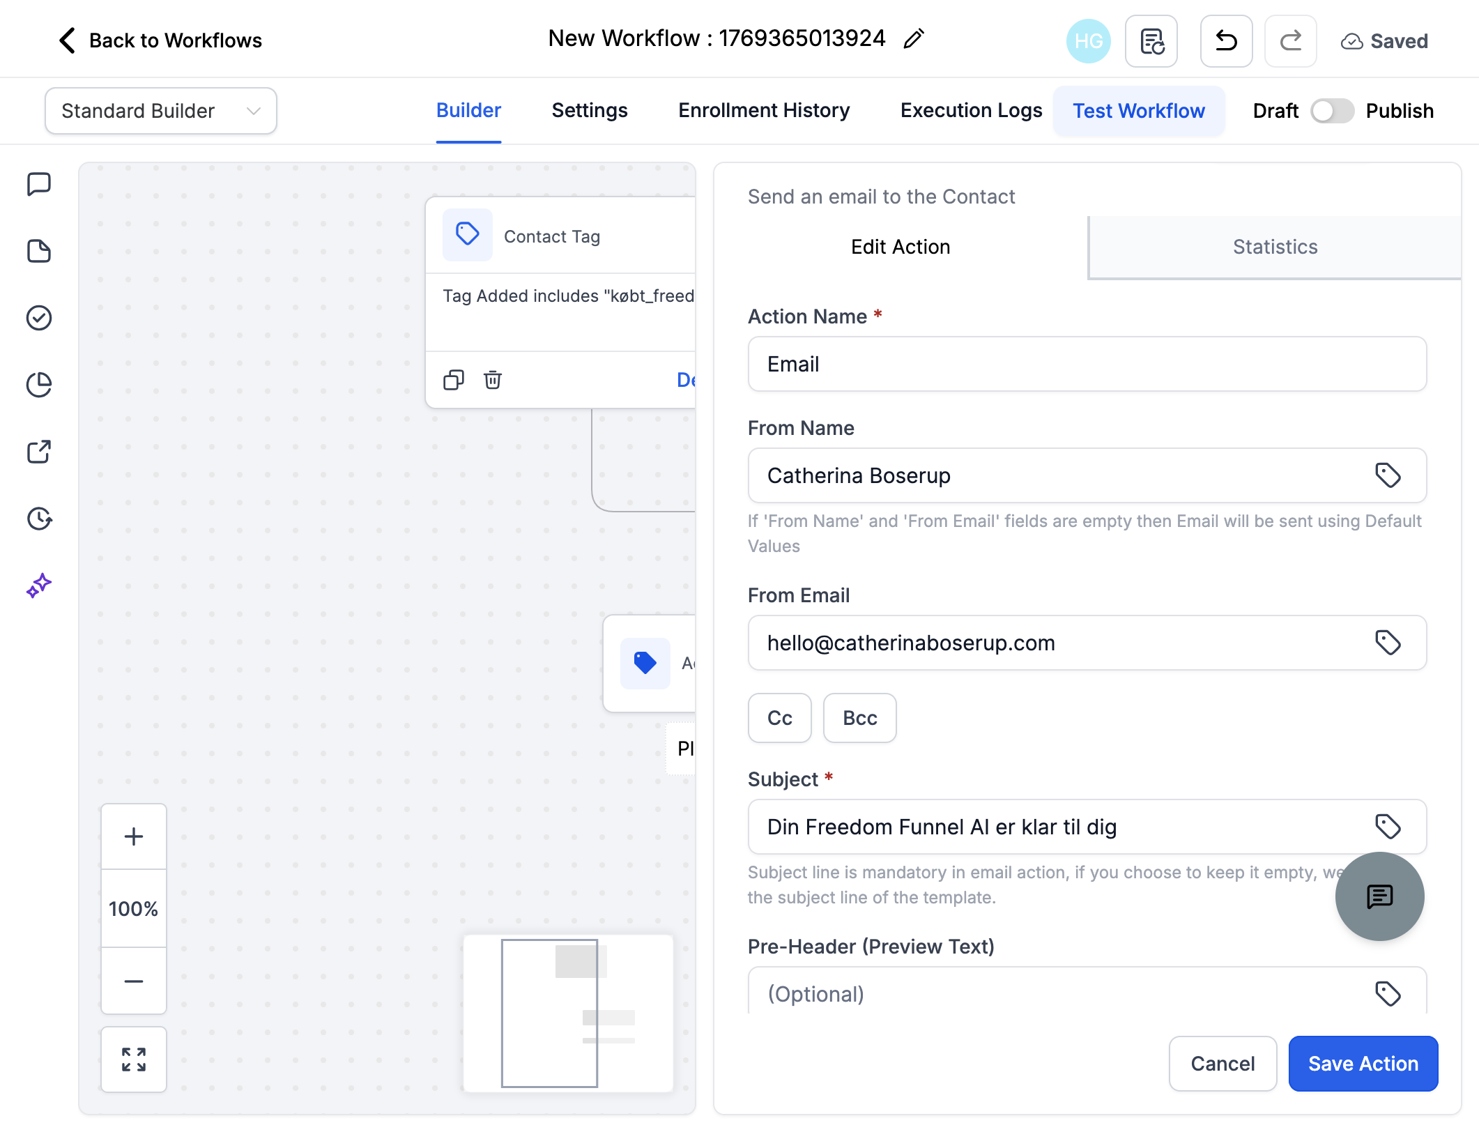Click the Test Workflow button
Viewport: 1479px width, 1132px height.
[1139, 111]
